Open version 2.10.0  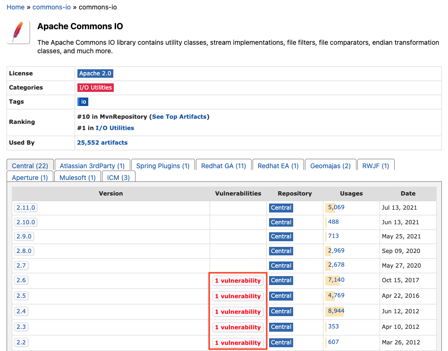[x=25, y=222]
